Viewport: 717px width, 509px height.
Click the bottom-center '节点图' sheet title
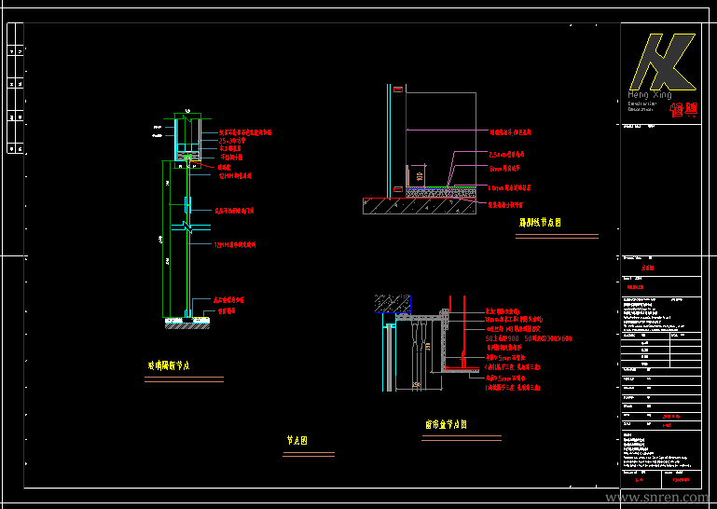coord(297,440)
